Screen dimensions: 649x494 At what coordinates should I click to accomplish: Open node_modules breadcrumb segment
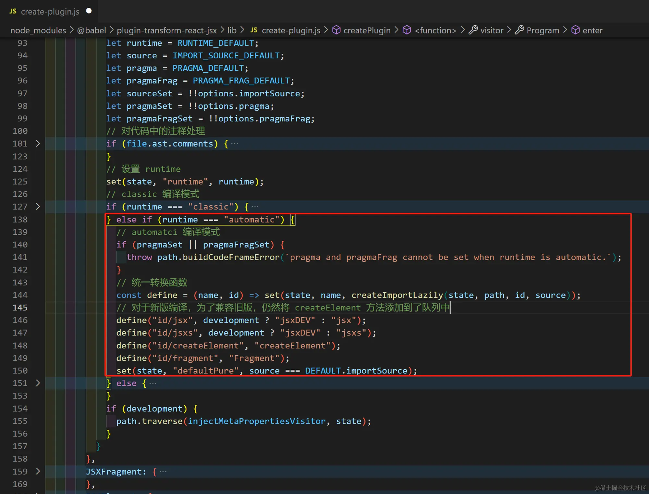click(38, 30)
